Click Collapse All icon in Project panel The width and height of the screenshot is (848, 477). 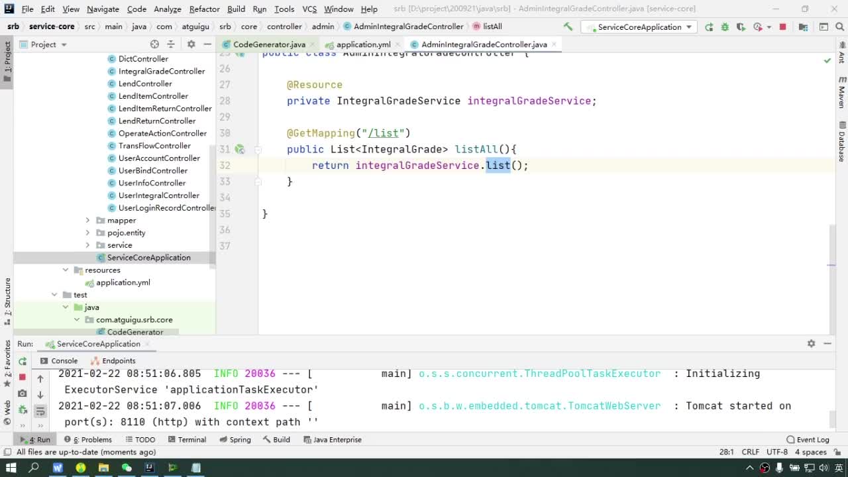coord(171,44)
